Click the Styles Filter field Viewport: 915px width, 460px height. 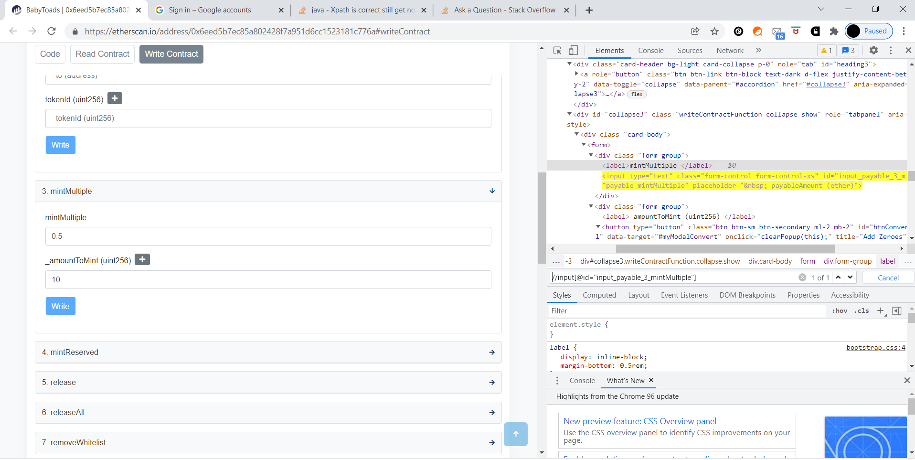[x=687, y=311]
